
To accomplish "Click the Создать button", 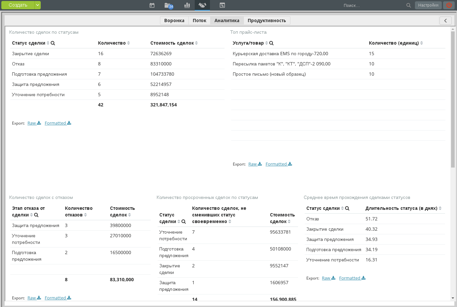I will pos(18,5).
